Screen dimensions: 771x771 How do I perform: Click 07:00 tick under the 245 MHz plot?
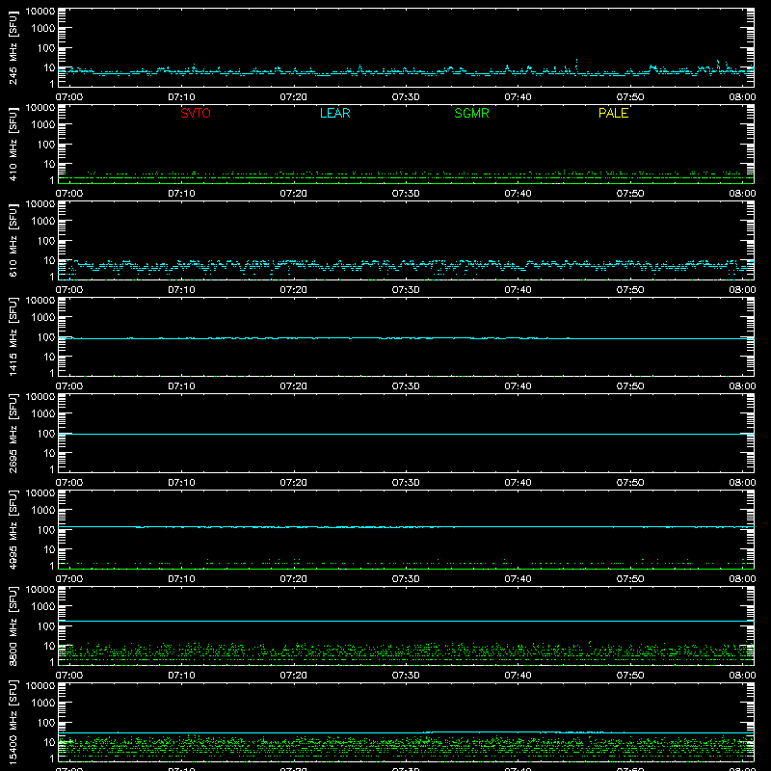click(x=69, y=97)
